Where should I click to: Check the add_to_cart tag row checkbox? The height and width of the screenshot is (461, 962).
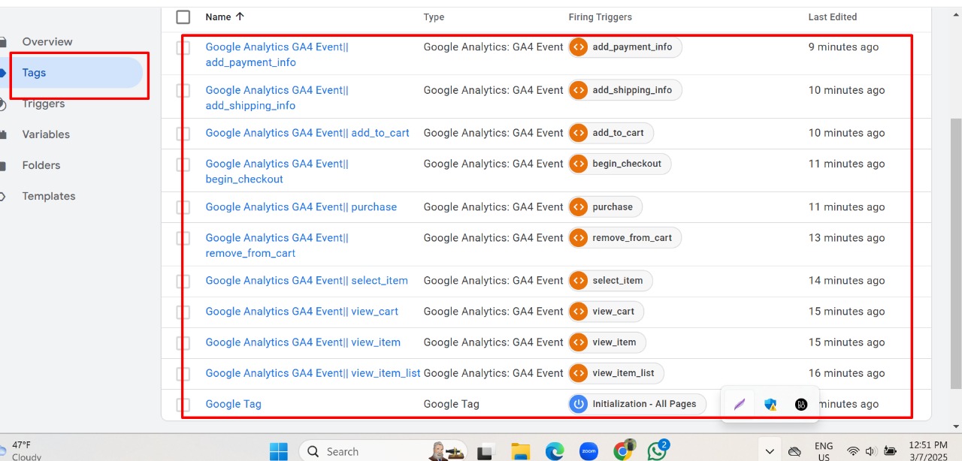pyautogui.click(x=183, y=134)
